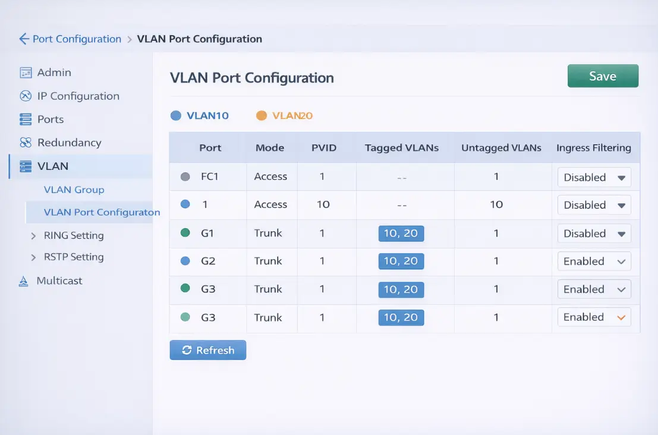Viewport: 658px width, 435px height.
Task: Open the VLAN Group submenu item
Action: [74, 190]
